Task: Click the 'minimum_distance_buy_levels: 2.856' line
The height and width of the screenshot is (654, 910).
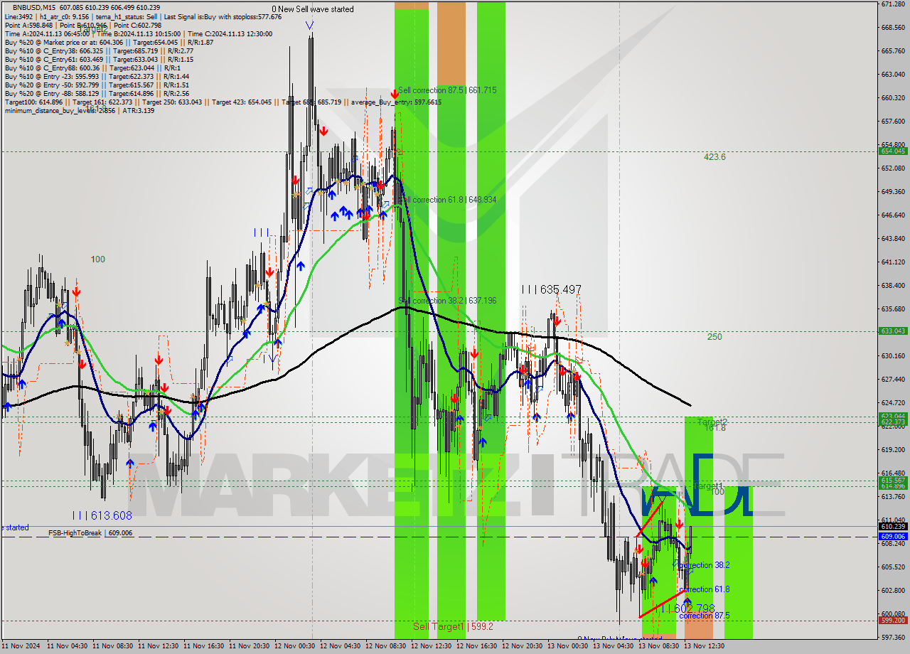Action: pyautogui.click(x=60, y=110)
